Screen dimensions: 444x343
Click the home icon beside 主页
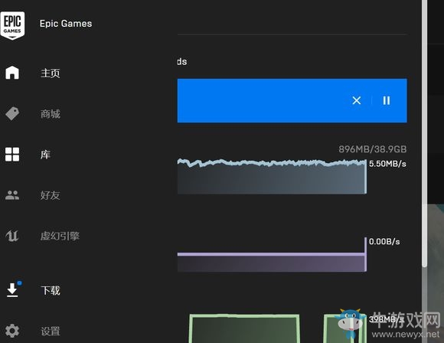[x=12, y=73]
